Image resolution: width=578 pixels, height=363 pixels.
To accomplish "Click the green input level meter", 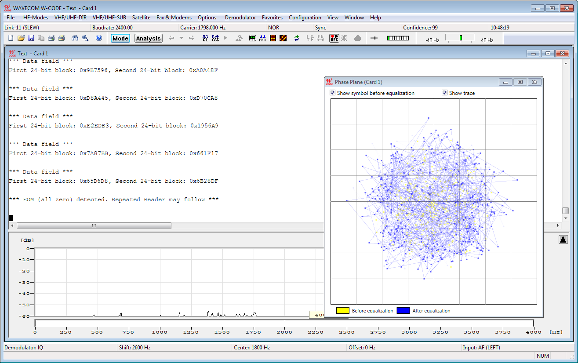I will pyautogui.click(x=398, y=38).
